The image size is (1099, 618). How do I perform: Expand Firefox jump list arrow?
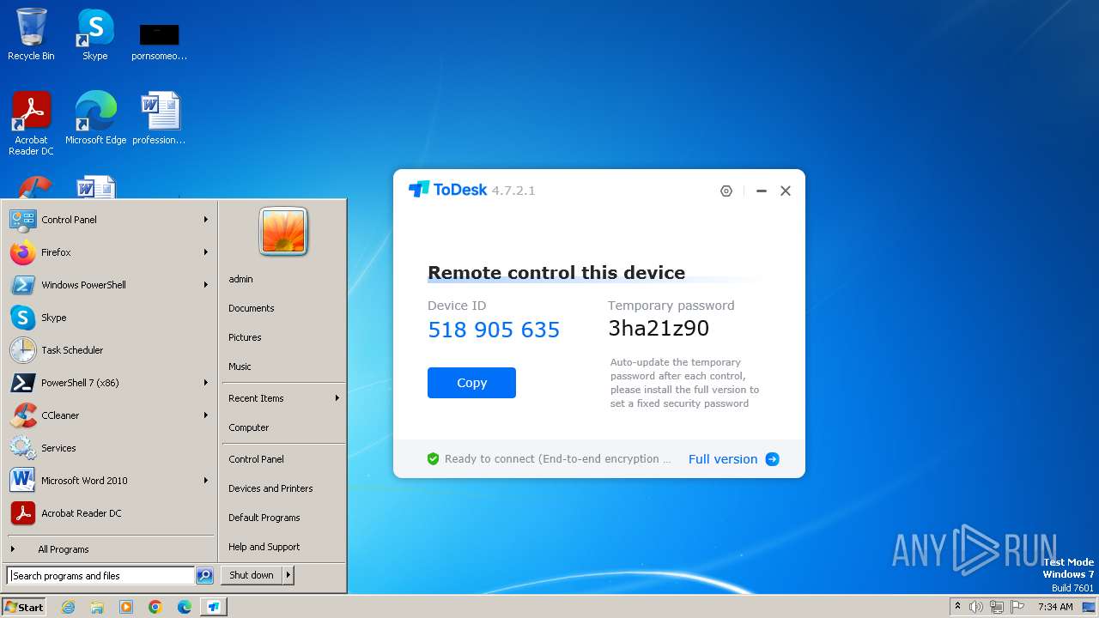[206, 252]
